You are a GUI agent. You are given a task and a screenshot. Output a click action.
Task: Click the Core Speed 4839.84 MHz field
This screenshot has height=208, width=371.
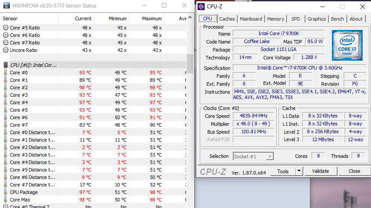[x=253, y=116]
